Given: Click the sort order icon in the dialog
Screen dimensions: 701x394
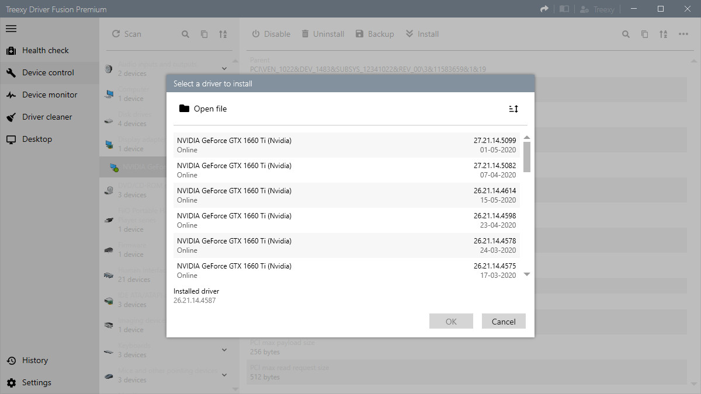Looking at the screenshot, I should (513, 109).
